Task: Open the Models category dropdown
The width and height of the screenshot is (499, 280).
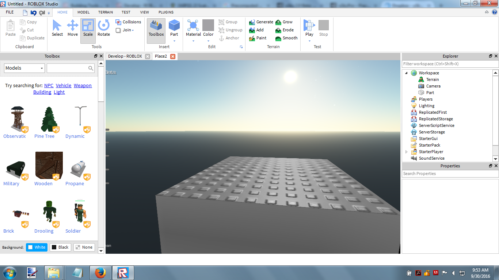Action: pos(24,68)
